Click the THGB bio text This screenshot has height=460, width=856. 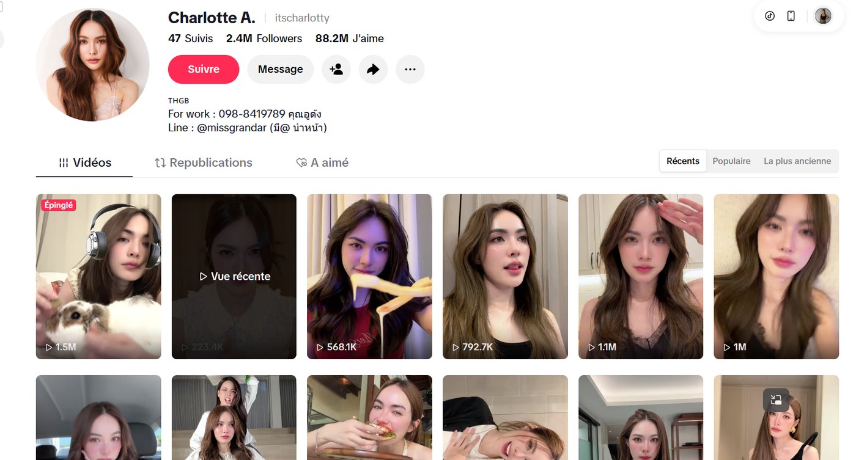[x=179, y=101]
